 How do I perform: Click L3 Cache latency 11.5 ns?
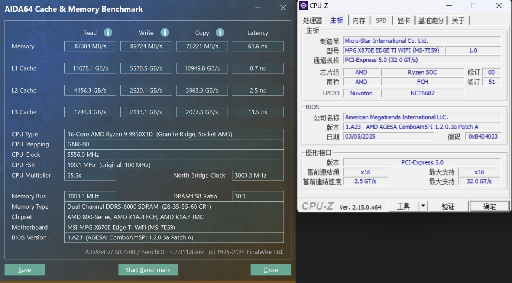coord(258,112)
